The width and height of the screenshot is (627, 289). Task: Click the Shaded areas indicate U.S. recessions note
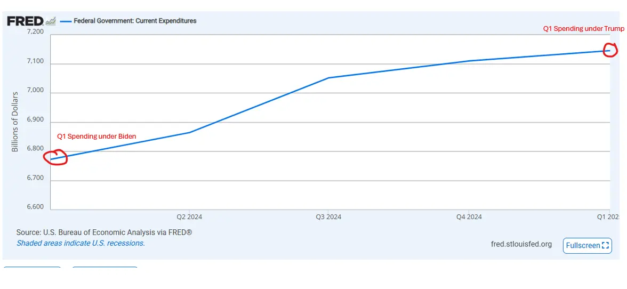81,243
